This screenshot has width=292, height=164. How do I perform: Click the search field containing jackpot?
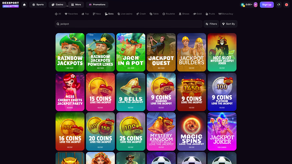click(128, 24)
